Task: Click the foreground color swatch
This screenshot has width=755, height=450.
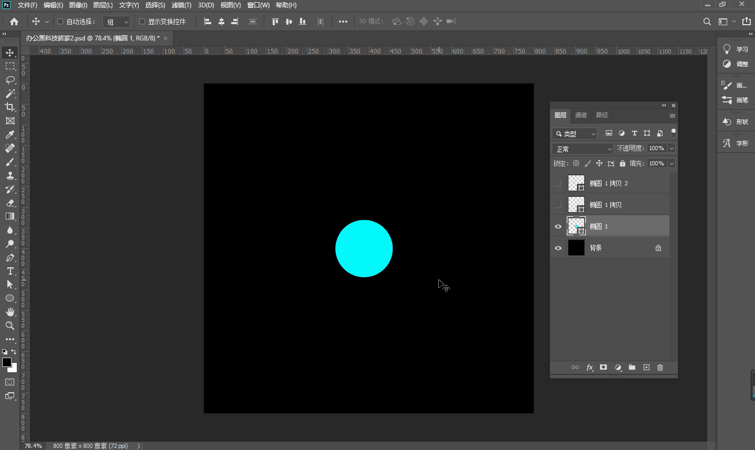Action: tap(7, 362)
